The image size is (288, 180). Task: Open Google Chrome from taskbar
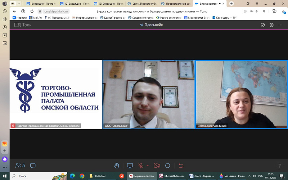[82, 176]
